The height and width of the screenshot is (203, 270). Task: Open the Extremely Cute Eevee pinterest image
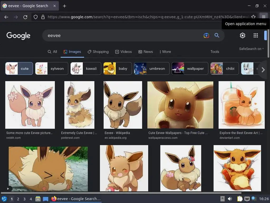click(79, 105)
